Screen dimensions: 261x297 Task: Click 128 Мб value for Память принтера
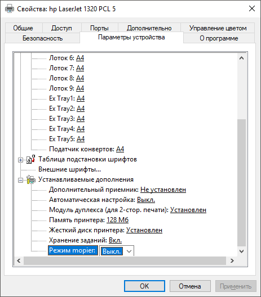pyautogui.click(x=117, y=220)
